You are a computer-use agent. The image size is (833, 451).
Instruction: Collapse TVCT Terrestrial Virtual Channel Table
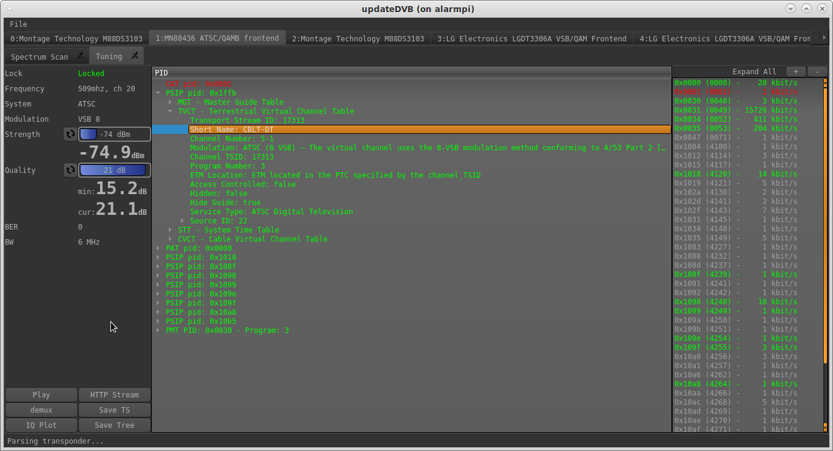[x=171, y=111]
